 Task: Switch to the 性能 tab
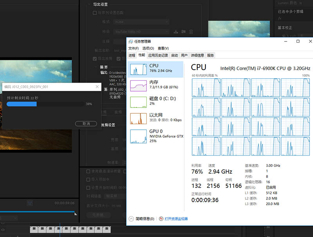point(142,55)
